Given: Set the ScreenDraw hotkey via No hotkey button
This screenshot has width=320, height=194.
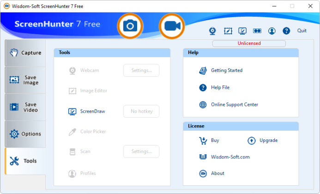Looking at the screenshot, I should pyautogui.click(x=141, y=111).
